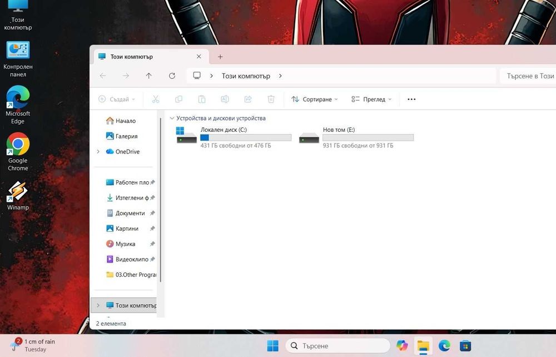Open the 'Този компютър' desktop icon
Viewport: 556px width, 357px height.
coord(18,16)
